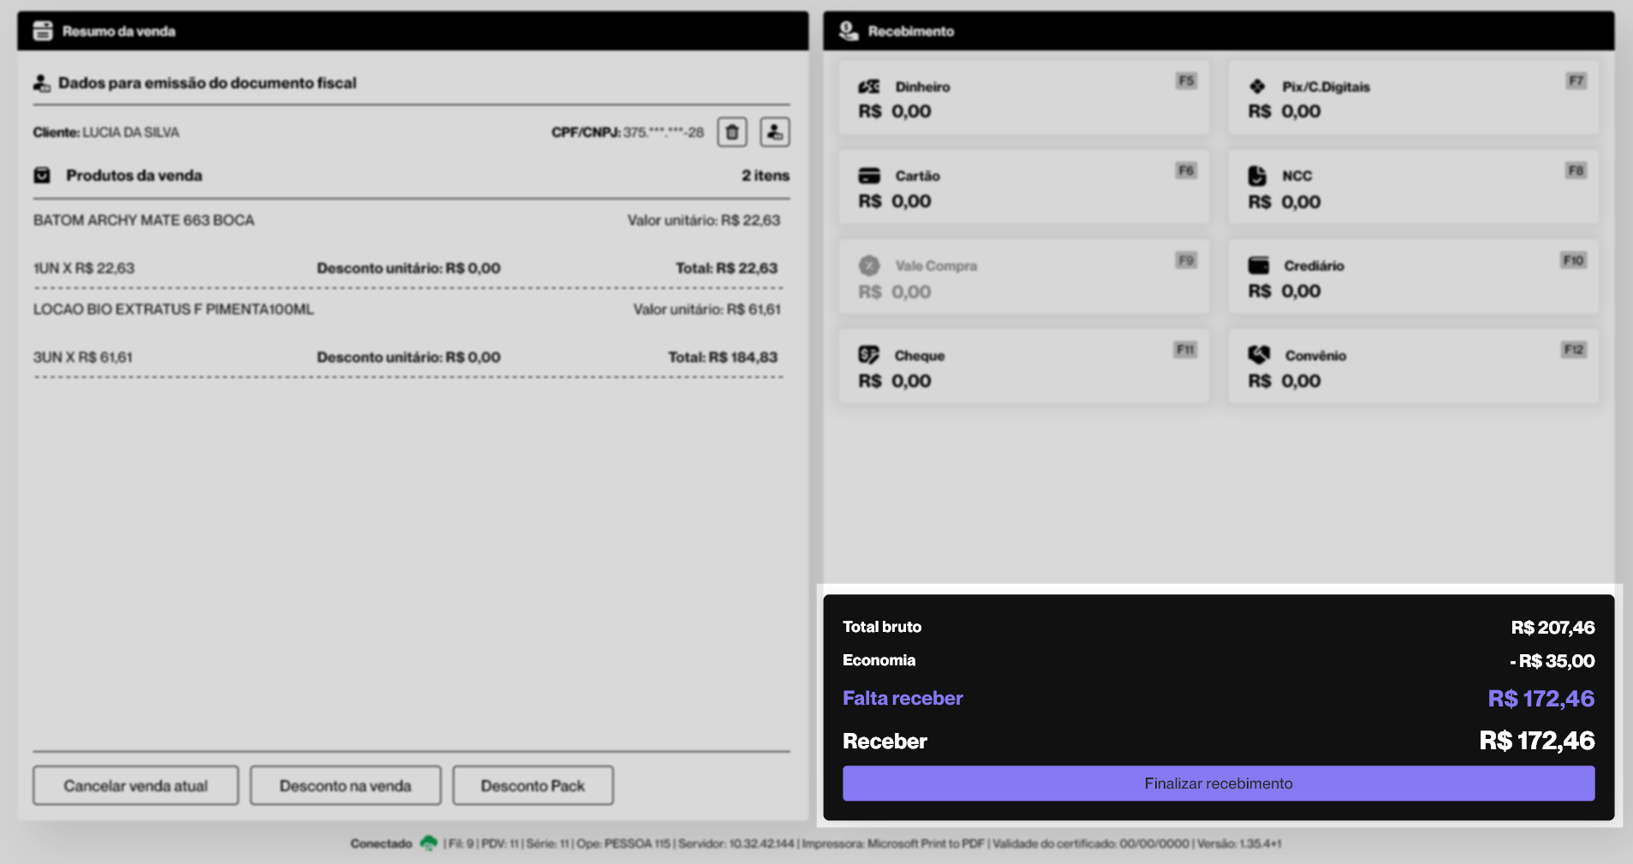Screen dimensions: 1633x864
Task: Click Finalizar recebimento button
Action: (x=1218, y=784)
